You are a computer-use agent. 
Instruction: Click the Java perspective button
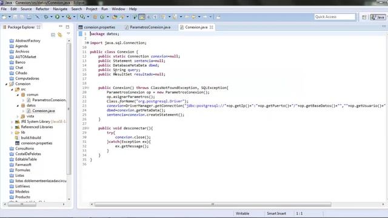[378, 17]
